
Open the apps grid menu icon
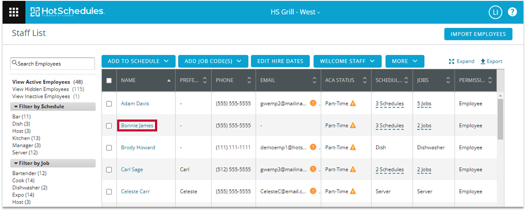[x=14, y=12]
